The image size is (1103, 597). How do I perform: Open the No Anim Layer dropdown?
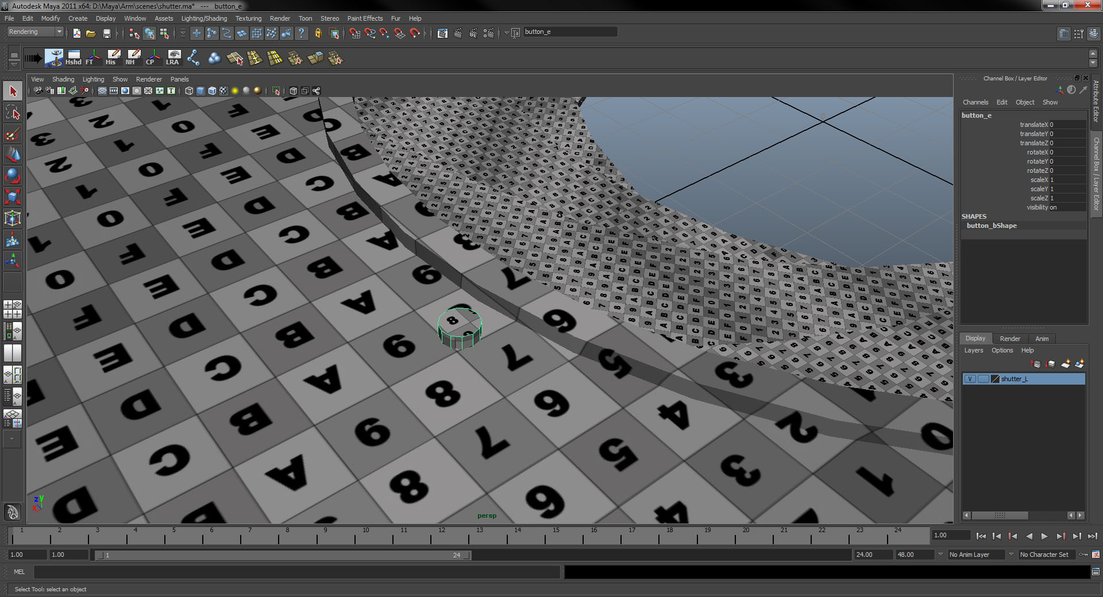976,555
